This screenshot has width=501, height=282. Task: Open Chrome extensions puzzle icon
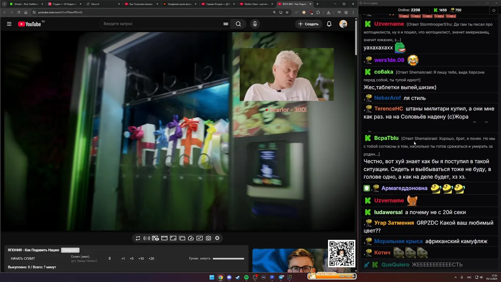[318, 12]
